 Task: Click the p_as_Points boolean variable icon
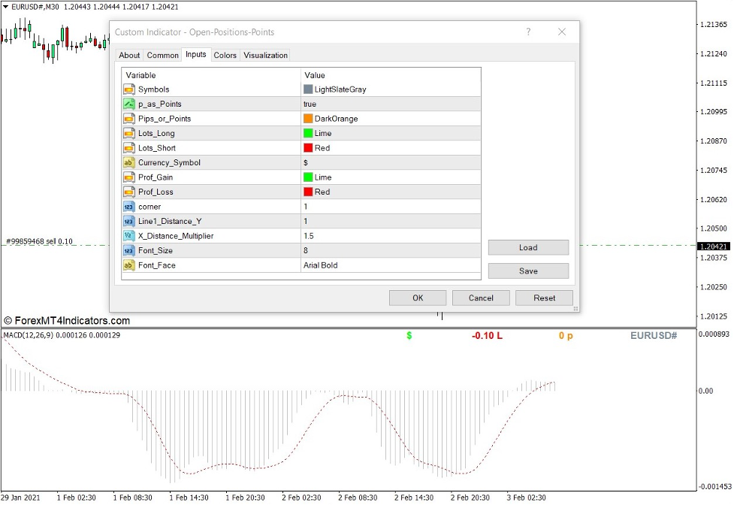click(x=128, y=104)
